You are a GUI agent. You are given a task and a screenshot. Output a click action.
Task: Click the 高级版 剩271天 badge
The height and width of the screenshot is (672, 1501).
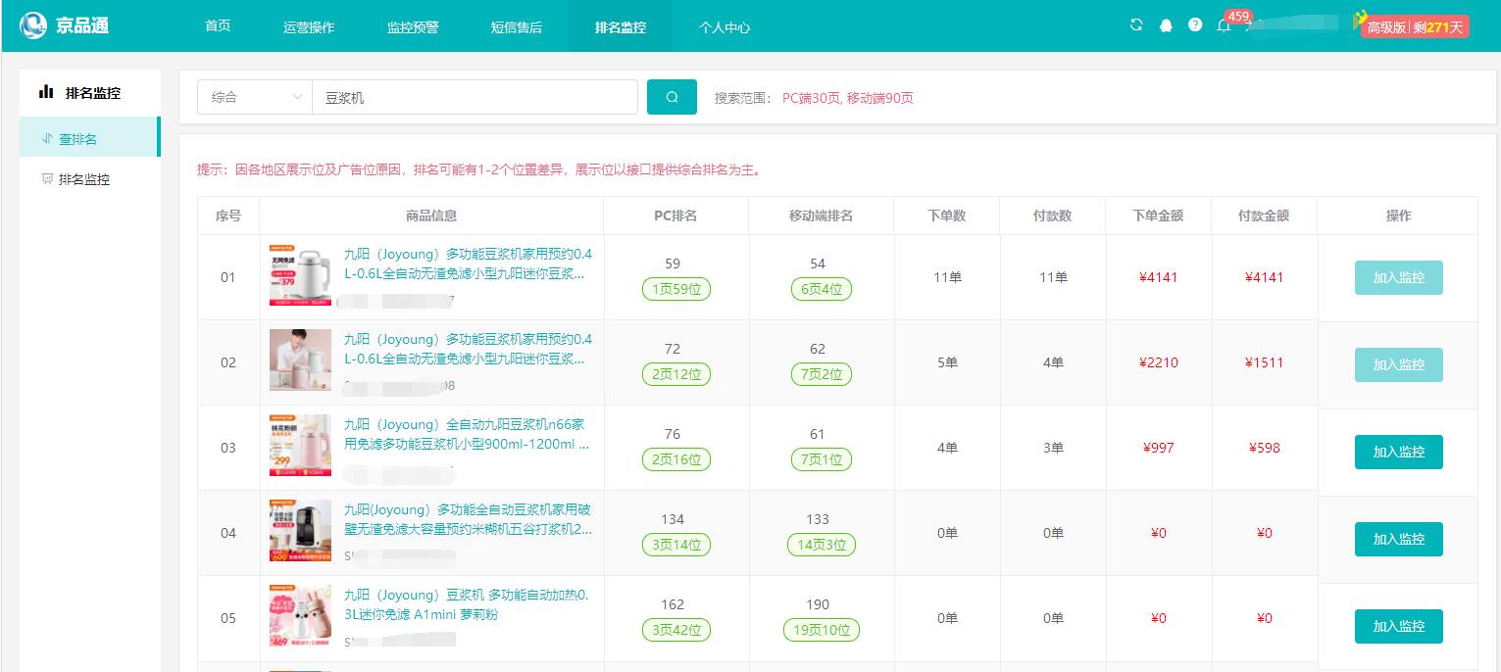1414,26
